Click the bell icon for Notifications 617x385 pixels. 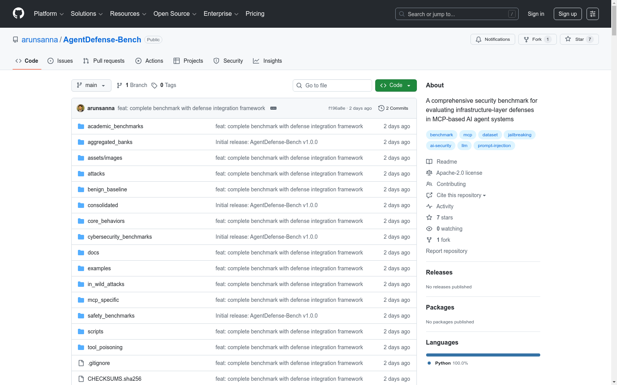click(x=479, y=39)
